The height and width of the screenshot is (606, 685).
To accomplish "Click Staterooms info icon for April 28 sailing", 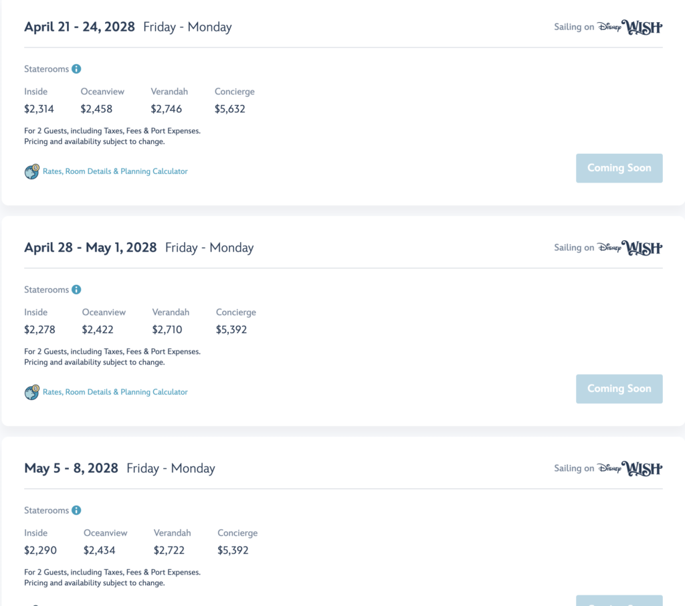I will 76,290.
